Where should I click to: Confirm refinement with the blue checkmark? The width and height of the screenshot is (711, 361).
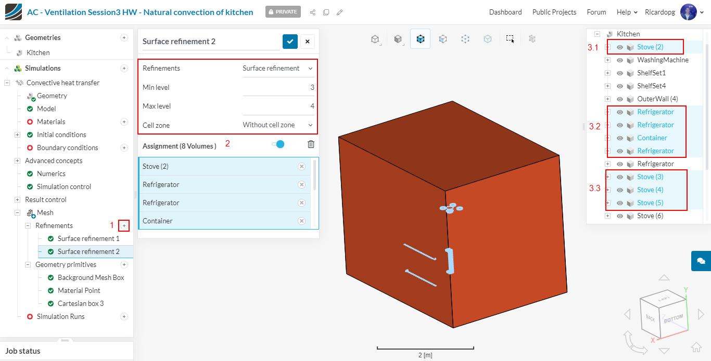coord(290,42)
